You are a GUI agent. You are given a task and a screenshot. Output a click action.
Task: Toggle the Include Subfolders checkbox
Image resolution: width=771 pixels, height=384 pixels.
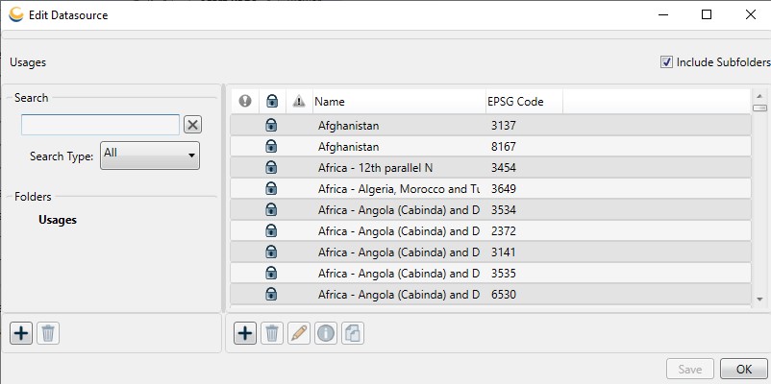coord(666,62)
